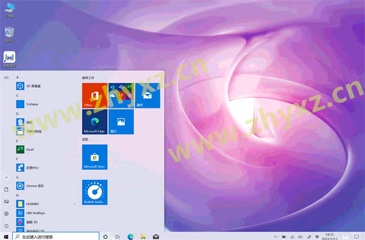Open the Office tile
The width and height of the screenshot is (365, 240).
point(94,96)
